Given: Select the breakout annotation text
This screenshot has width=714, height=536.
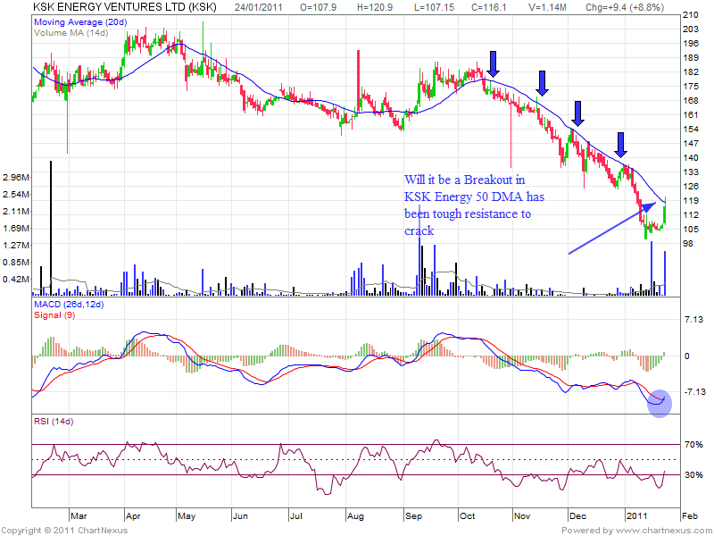Looking at the screenshot, I should click(468, 205).
